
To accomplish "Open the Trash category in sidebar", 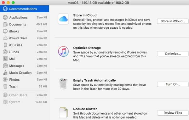I will point(25,87).
